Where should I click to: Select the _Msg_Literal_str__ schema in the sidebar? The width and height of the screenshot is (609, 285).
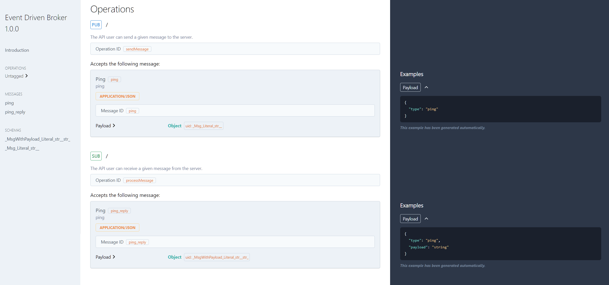click(x=22, y=148)
